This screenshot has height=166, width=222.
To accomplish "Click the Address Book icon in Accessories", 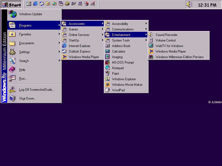I will 107,46.
